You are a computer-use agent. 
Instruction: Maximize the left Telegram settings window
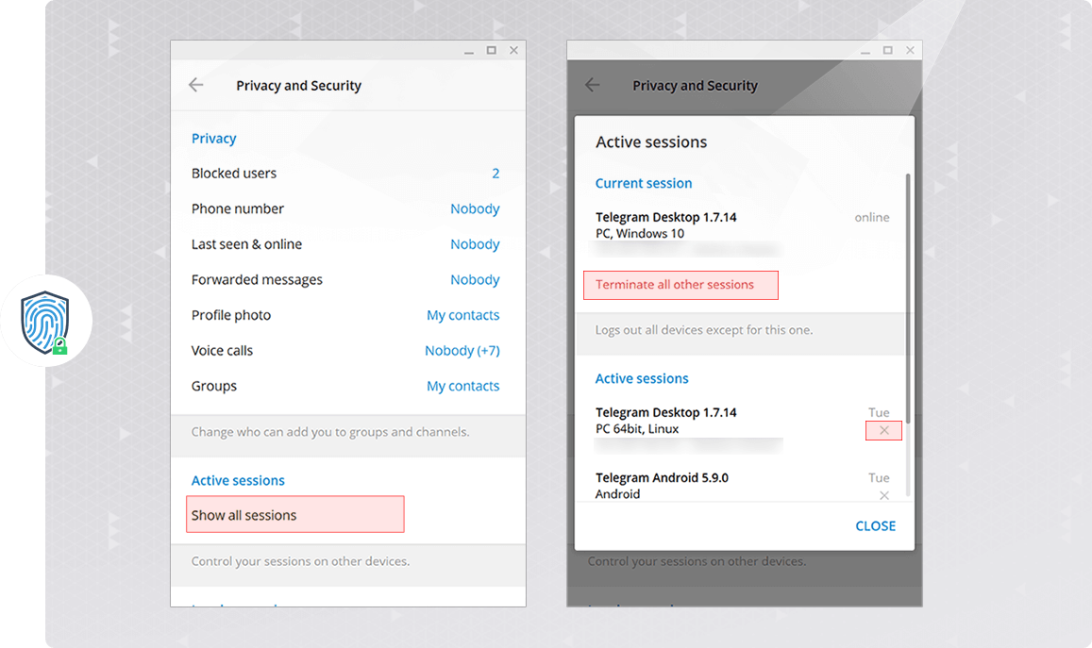491,50
